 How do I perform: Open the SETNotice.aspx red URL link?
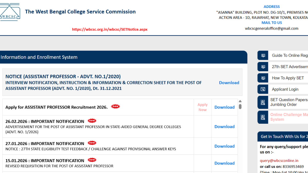110,29
